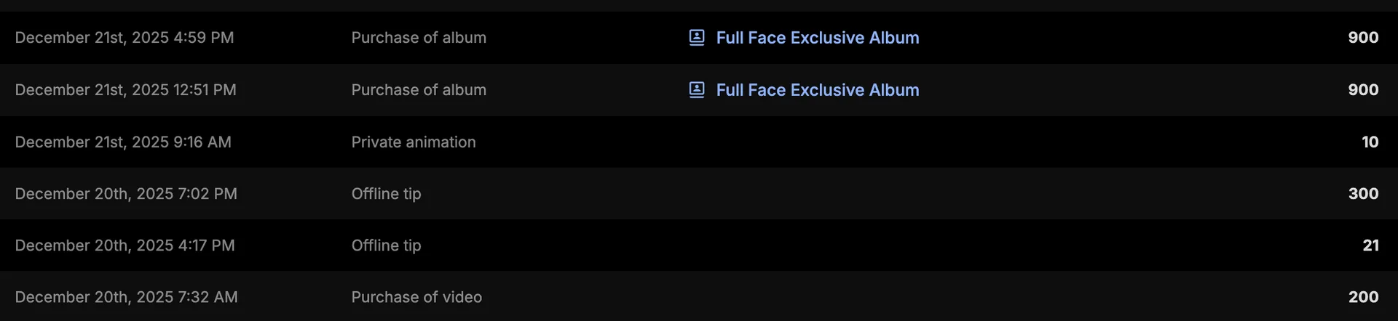Viewport: 1398px width, 321px height.
Task: Select the December 20th 4:17 PM date
Action: pyautogui.click(x=125, y=245)
